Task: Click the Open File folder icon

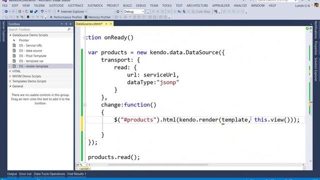Action: [x=26, y=11]
